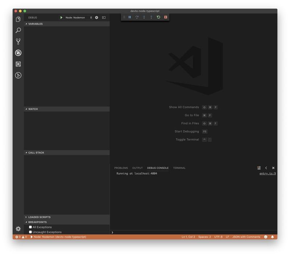Grab the debug toolbar drag handle
The width and height of the screenshot is (290, 256).
tap(124, 17)
